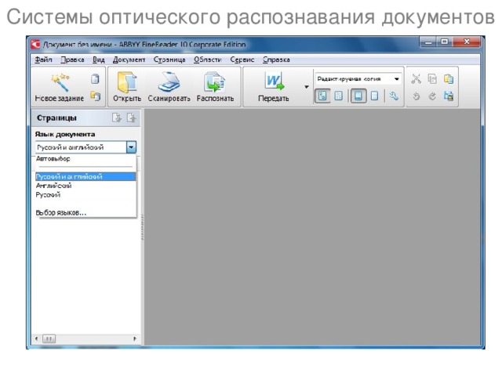Click the first page icon in the Страницы header
502x376 pixels.
pyautogui.click(x=117, y=118)
